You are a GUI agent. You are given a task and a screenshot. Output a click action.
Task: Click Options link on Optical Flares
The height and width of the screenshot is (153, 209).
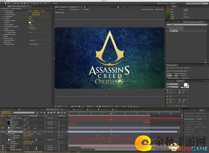coord(36,11)
